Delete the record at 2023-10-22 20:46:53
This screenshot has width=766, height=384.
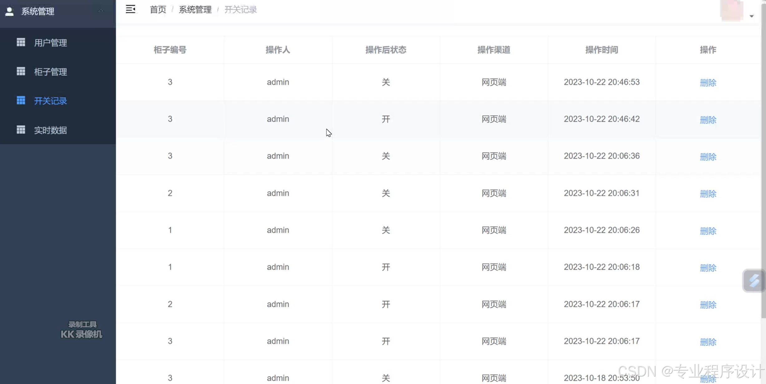click(x=708, y=83)
